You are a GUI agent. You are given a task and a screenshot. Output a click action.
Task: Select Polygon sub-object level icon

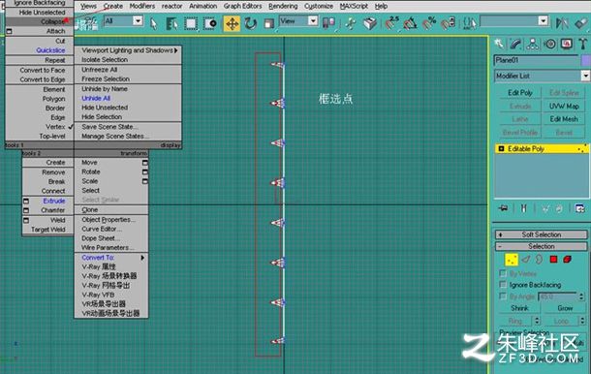pos(553,260)
